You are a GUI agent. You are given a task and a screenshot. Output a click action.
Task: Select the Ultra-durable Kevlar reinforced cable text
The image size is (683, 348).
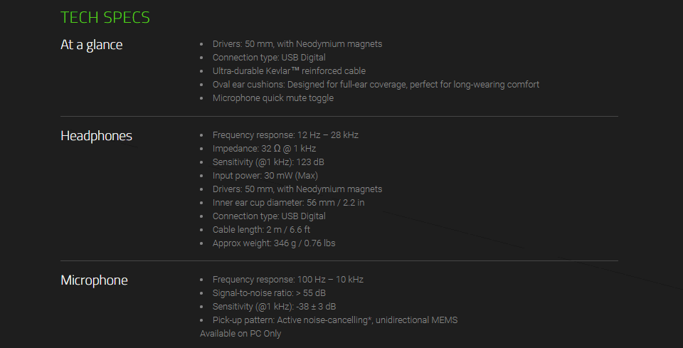coord(289,71)
